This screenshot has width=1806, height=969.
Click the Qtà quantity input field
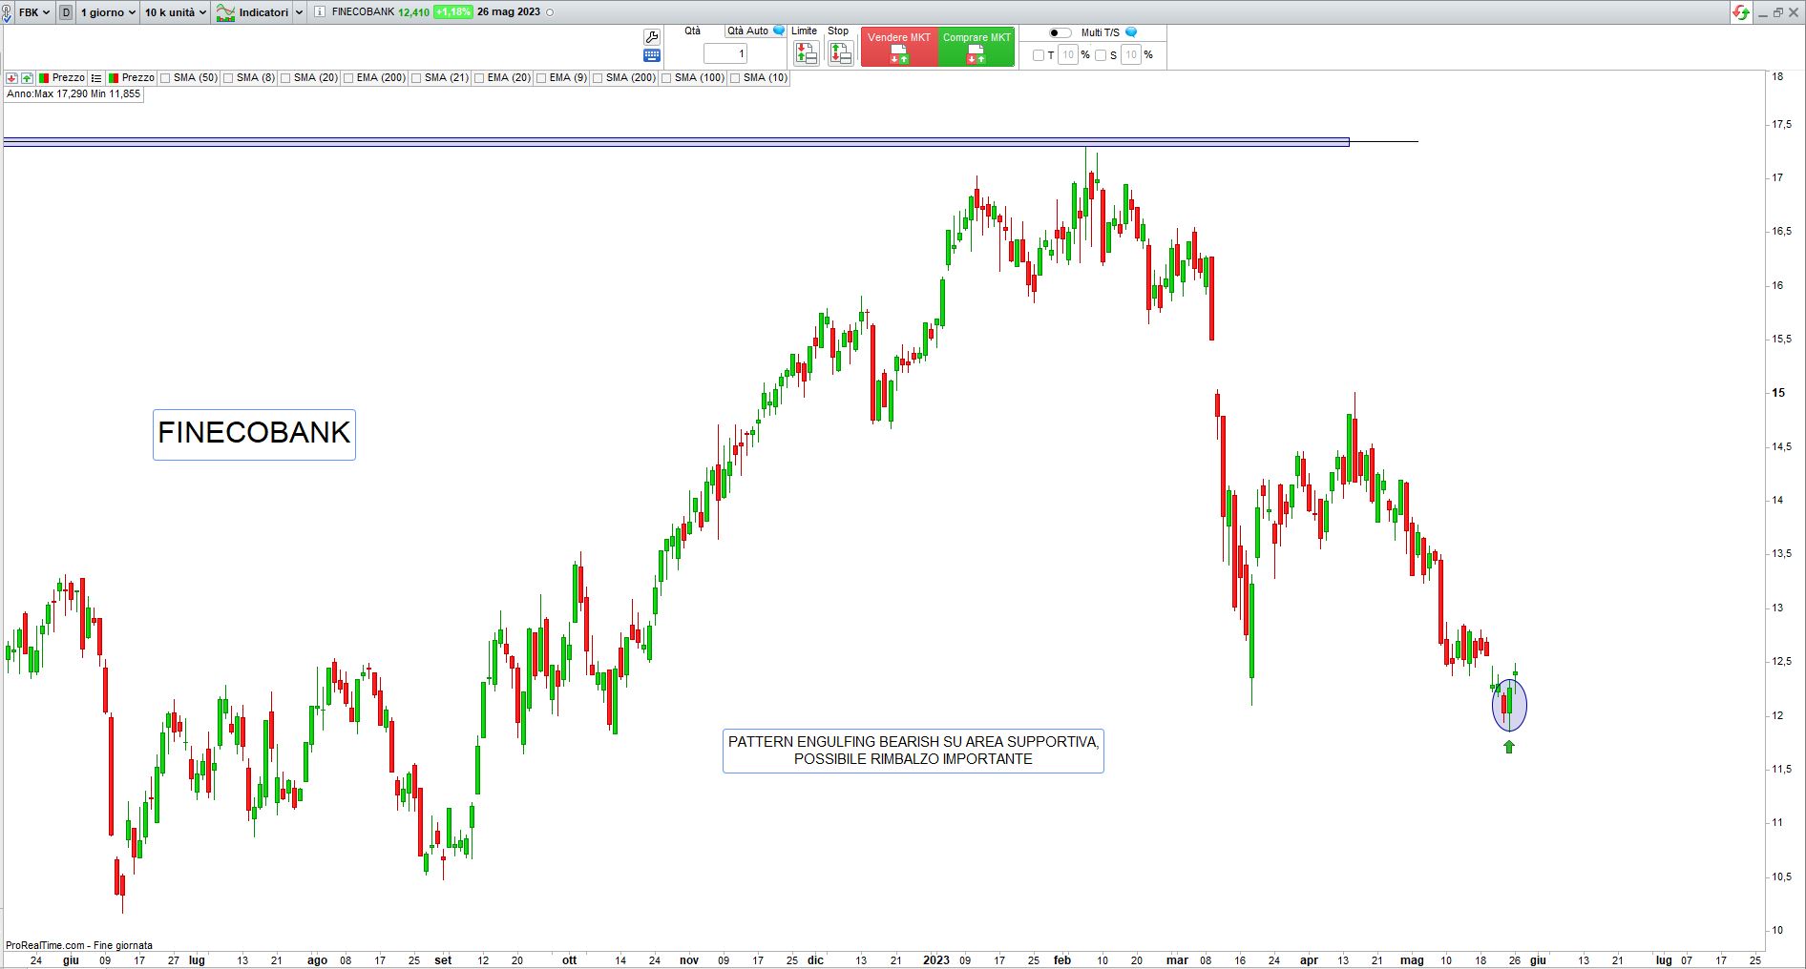(x=725, y=53)
